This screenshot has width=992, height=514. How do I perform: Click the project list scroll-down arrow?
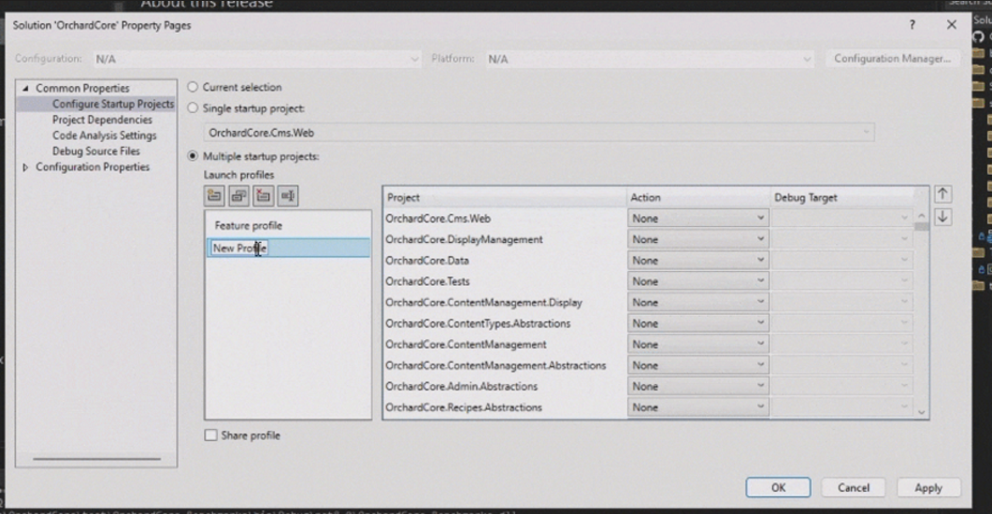(x=922, y=411)
